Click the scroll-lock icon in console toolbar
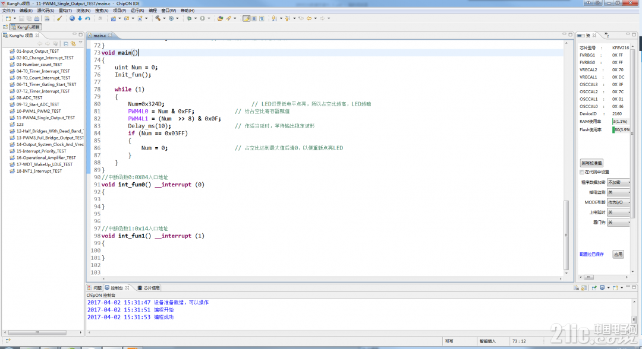642x349 pixels. coord(584,288)
